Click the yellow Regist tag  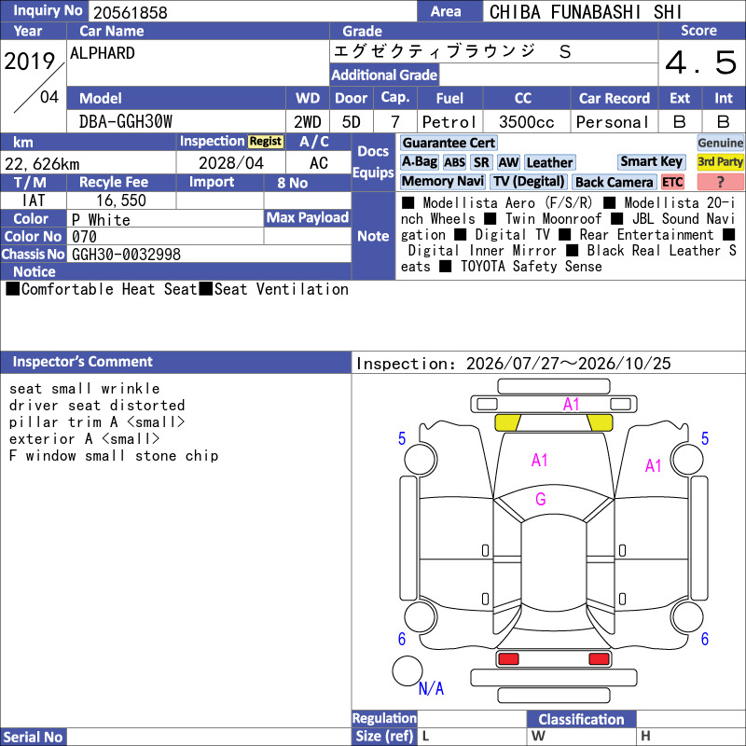coord(265,142)
